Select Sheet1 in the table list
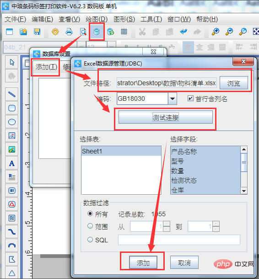Image resolution: width=259 pixels, height=279 pixels. click(x=121, y=151)
